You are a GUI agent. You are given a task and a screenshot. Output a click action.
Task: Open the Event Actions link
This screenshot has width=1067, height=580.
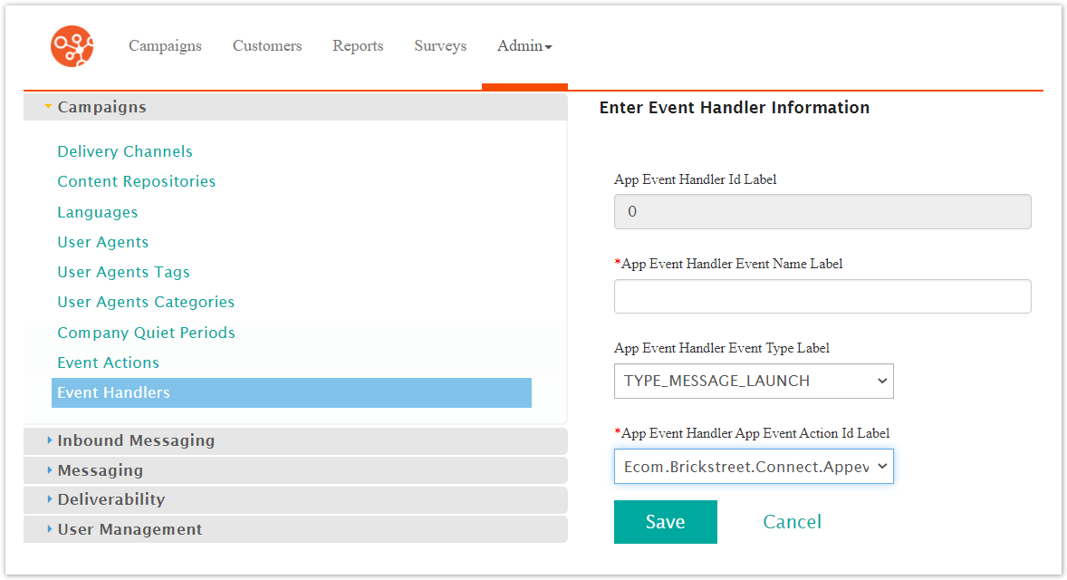pos(108,362)
